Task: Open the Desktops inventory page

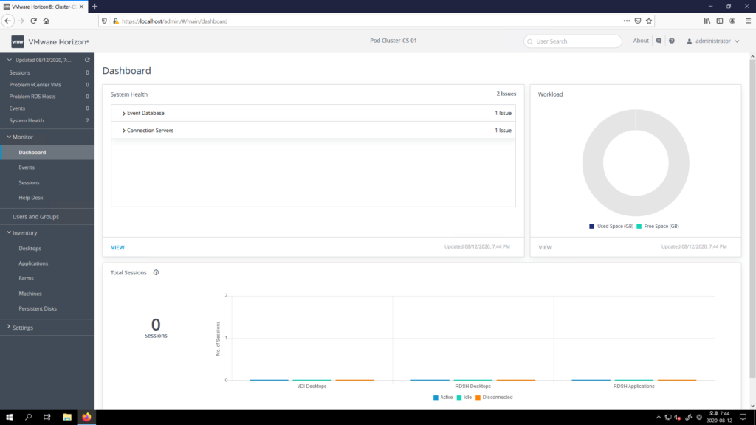Action: [30, 249]
